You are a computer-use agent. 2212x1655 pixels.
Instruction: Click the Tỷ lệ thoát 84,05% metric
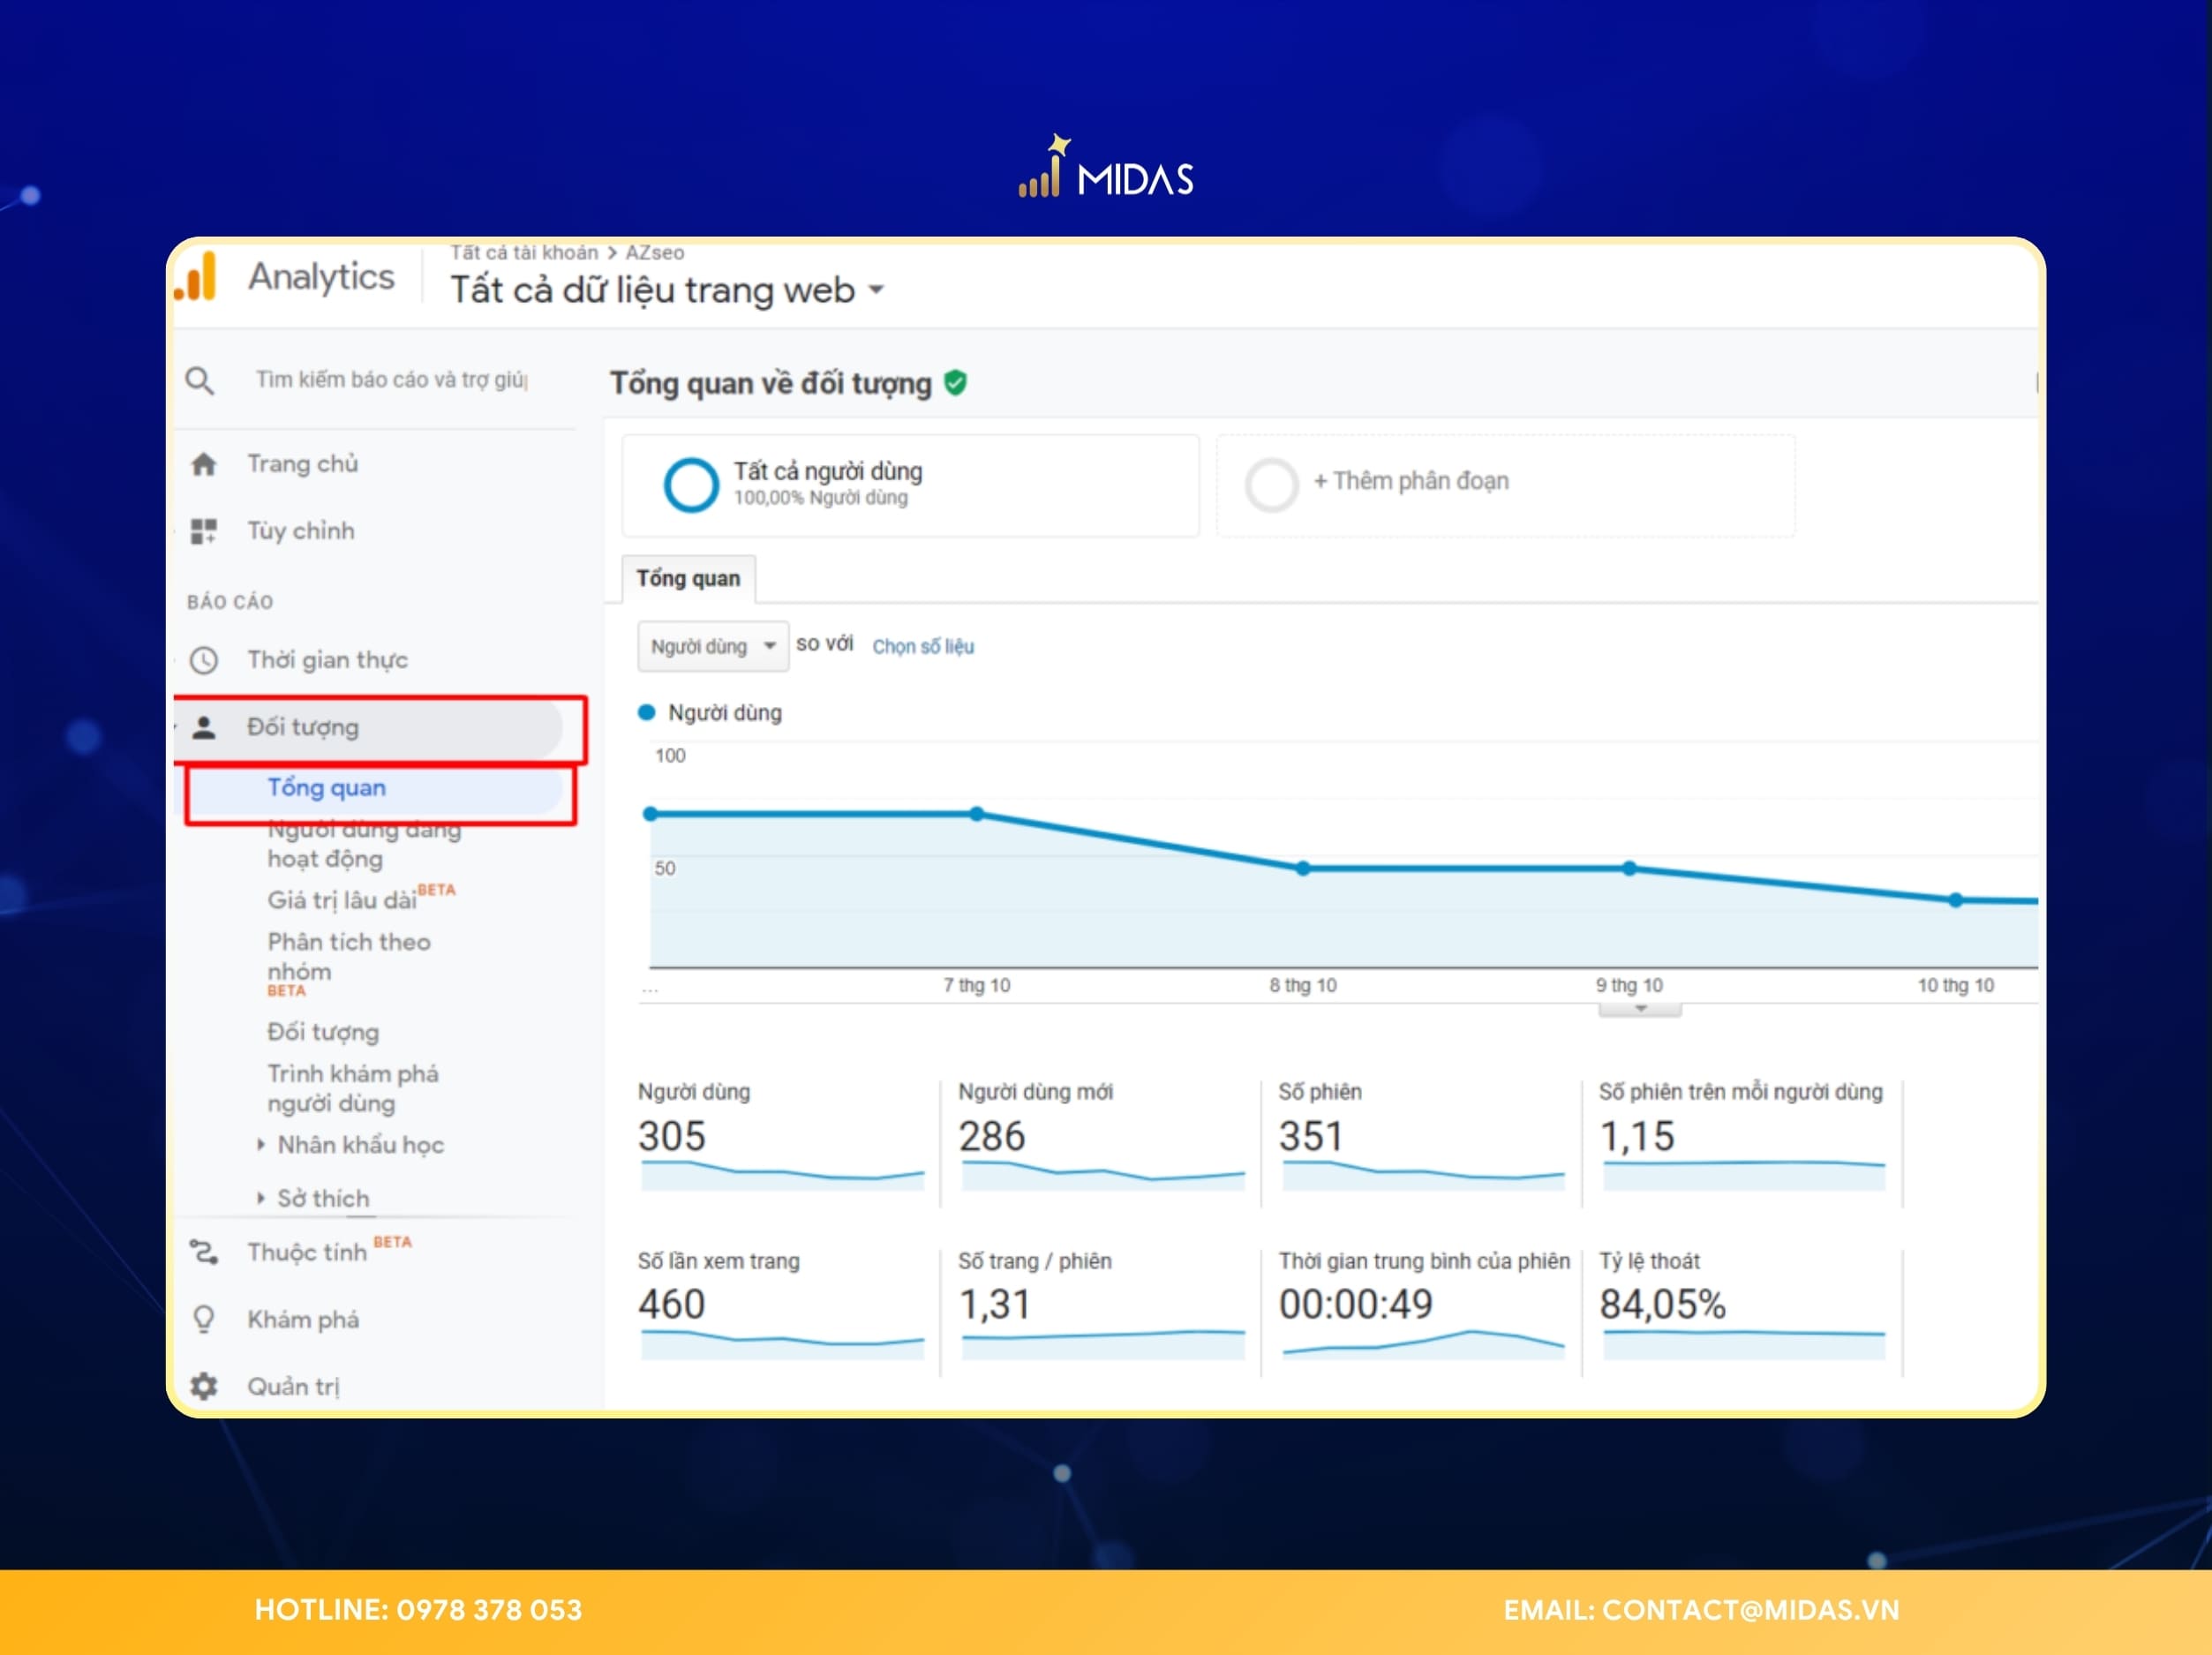pos(1742,1304)
